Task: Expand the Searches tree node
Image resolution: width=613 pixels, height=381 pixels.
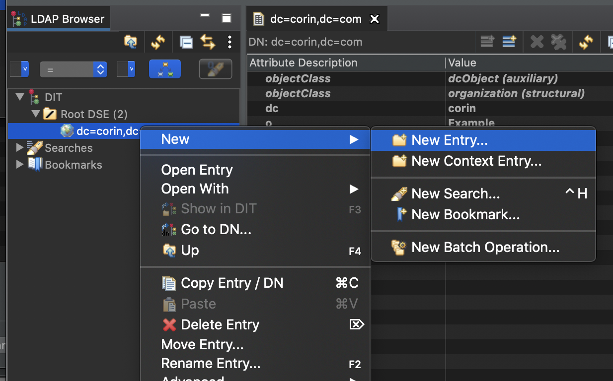Action: tap(19, 147)
